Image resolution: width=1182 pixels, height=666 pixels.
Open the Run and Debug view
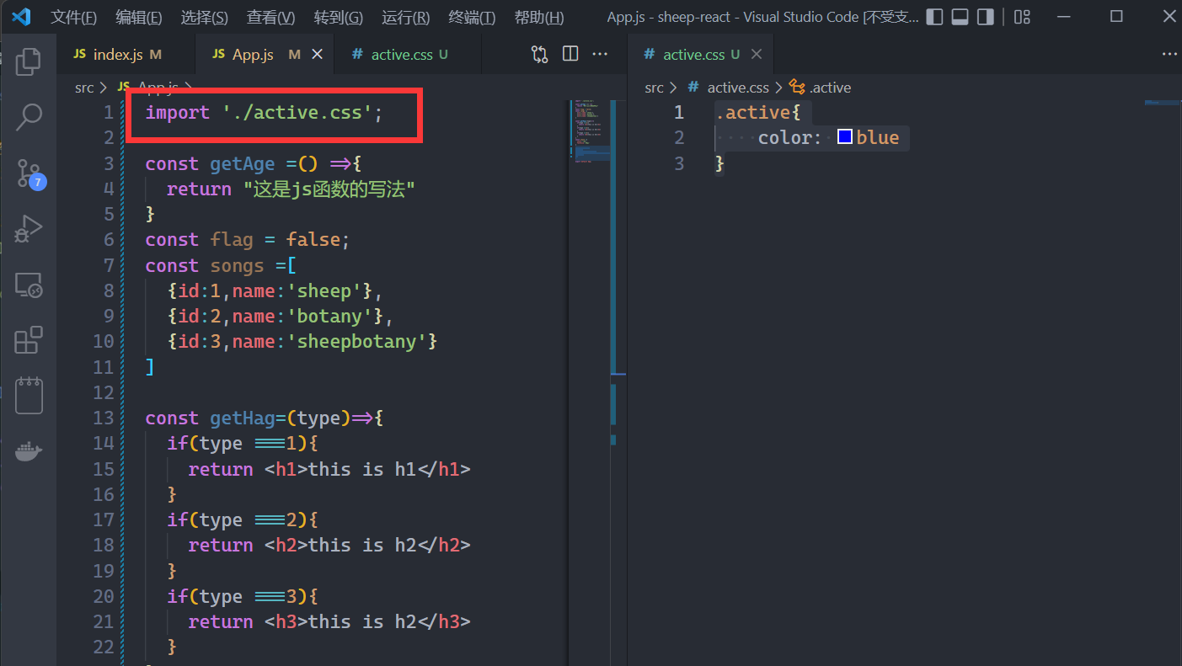[29, 229]
